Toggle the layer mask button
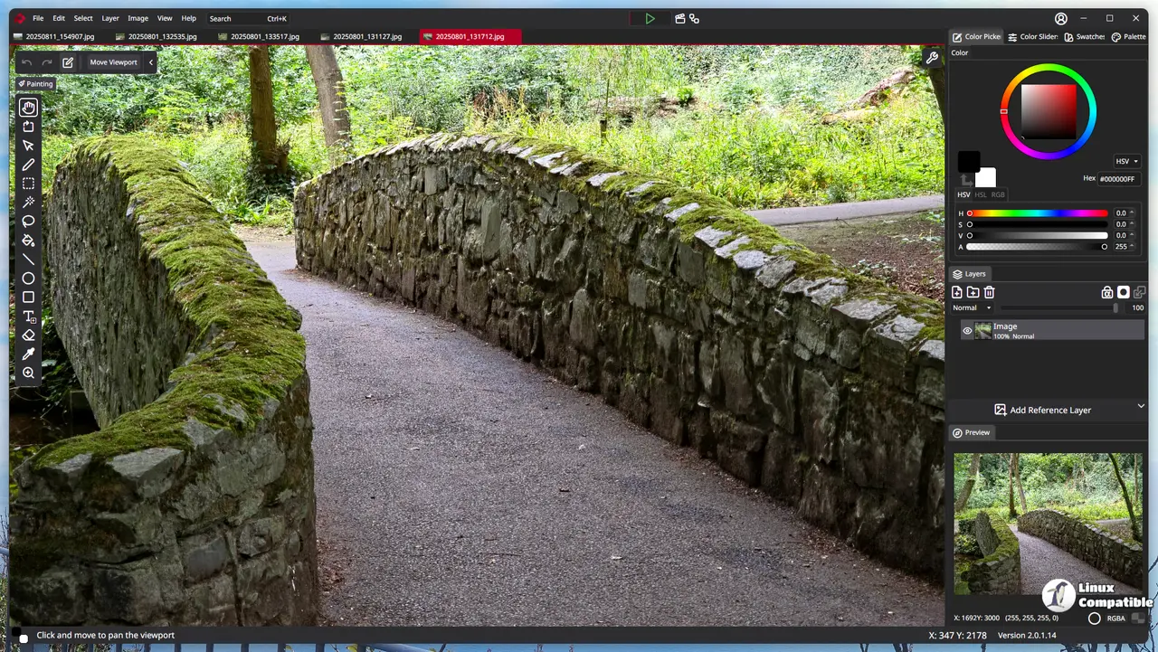 (x=1123, y=292)
